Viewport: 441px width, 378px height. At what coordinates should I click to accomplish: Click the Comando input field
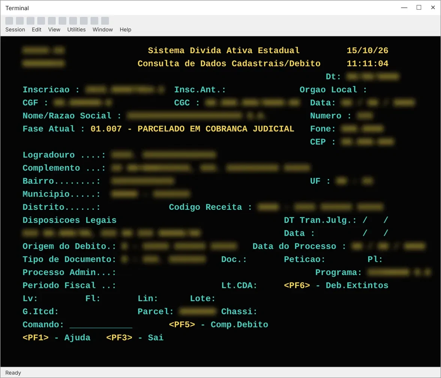[100, 324]
